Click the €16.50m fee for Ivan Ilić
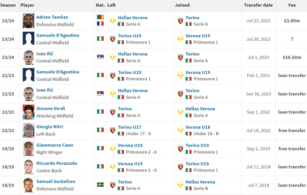This screenshot has height=195, width=307. 292,57
